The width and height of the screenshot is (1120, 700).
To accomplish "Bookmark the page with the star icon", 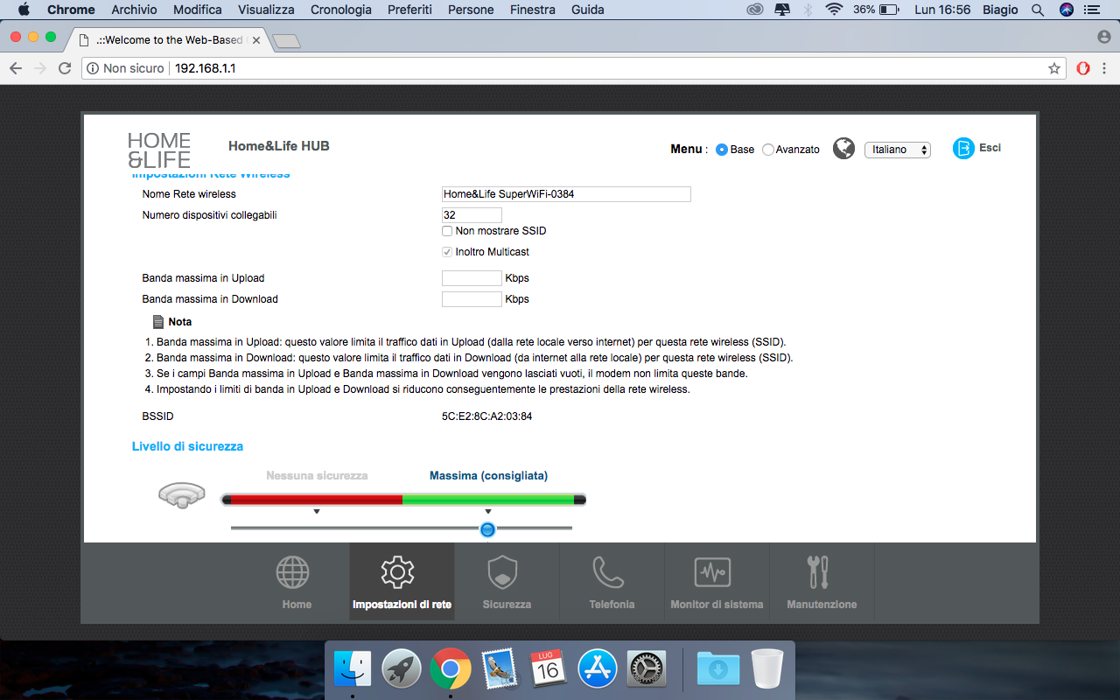I will tap(1054, 68).
